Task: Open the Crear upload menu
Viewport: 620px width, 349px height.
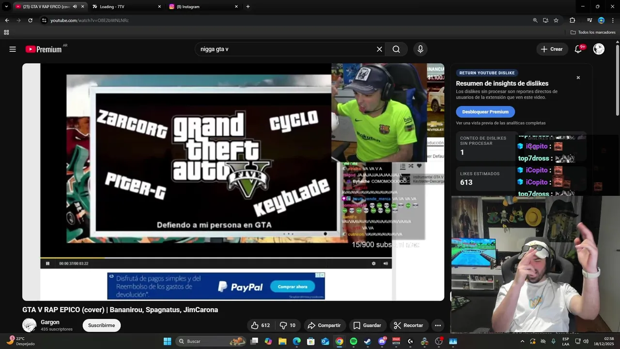Action: pos(552,49)
